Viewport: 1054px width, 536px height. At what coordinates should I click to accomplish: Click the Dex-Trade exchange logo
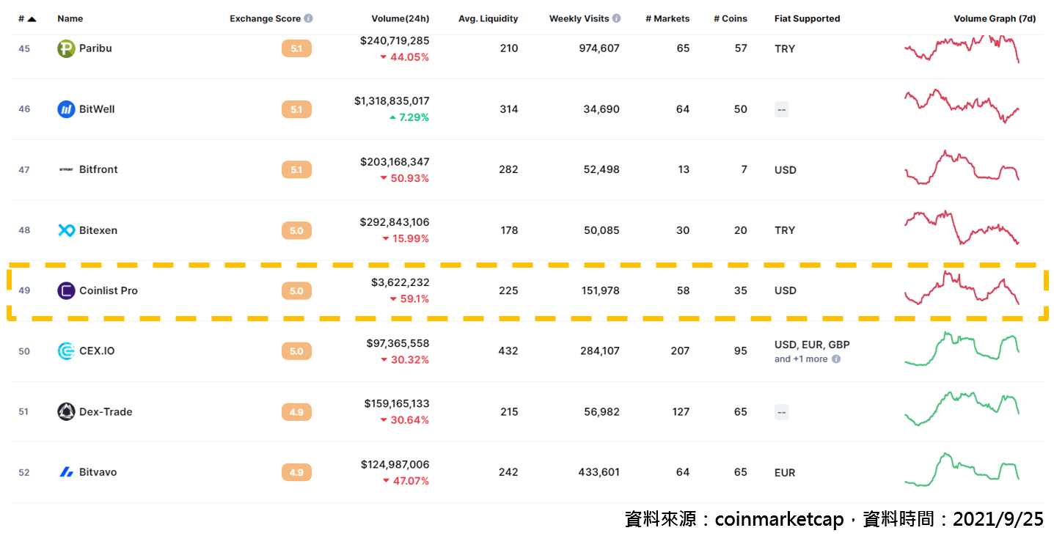tap(66, 411)
